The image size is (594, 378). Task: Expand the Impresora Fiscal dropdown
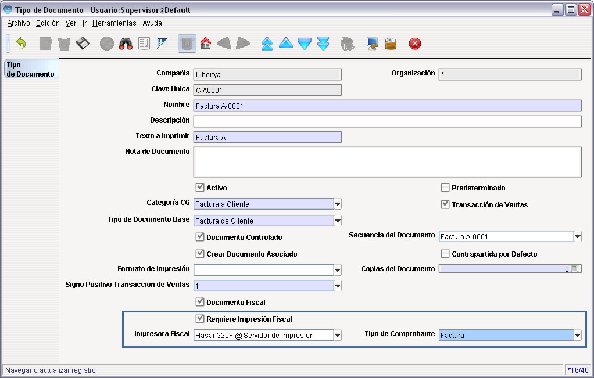coord(338,335)
